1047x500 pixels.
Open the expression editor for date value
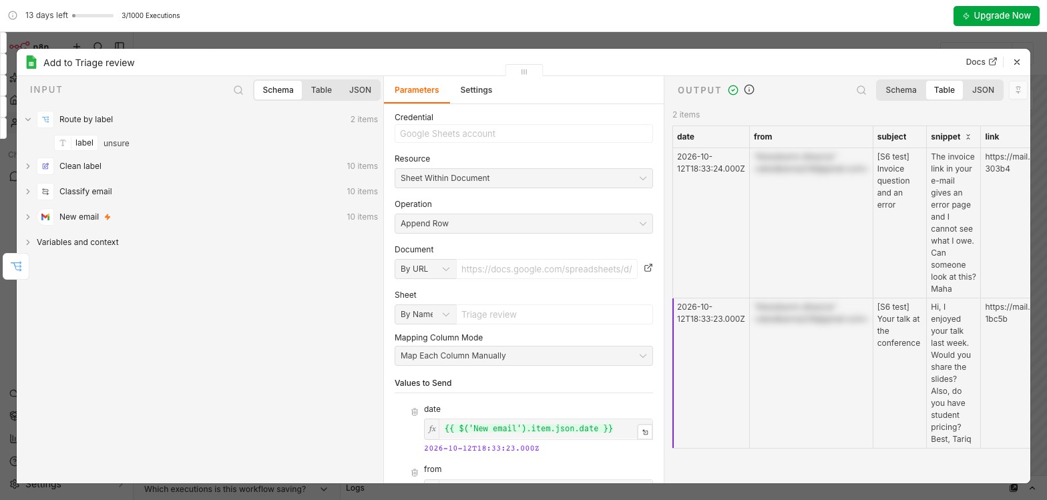(x=645, y=433)
